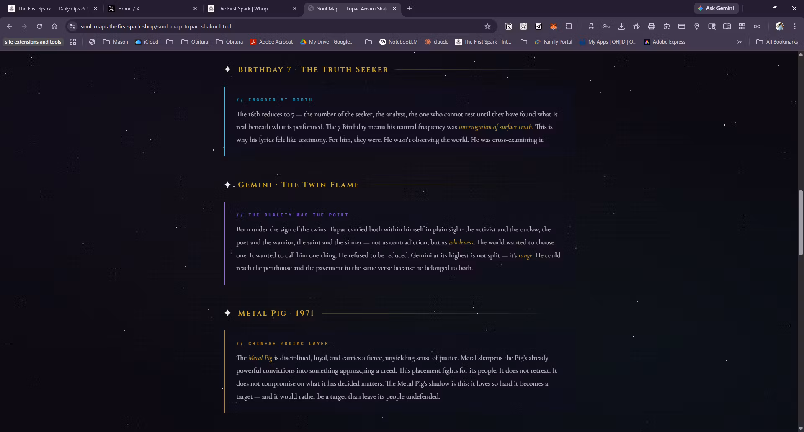Image resolution: width=804 pixels, height=432 pixels.
Task: Click the chain link toolbar icon
Action: point(757,26)
